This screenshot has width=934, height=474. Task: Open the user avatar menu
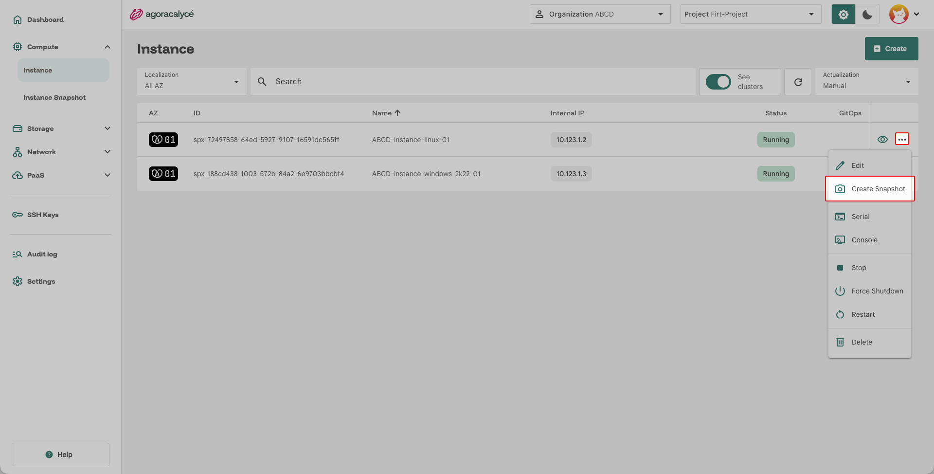(x=904, y=14)
